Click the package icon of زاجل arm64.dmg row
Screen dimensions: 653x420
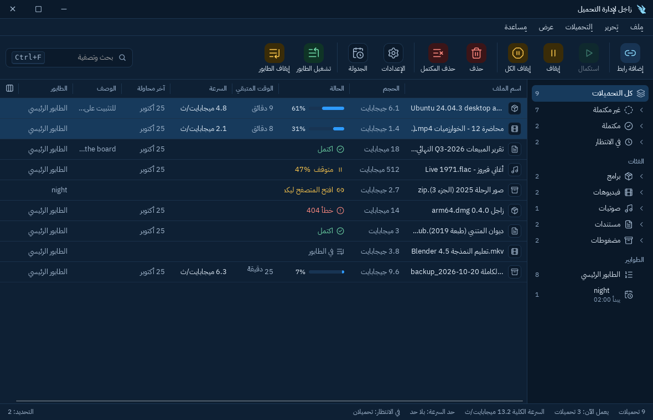pyautogui.click(x=515, y=211)
